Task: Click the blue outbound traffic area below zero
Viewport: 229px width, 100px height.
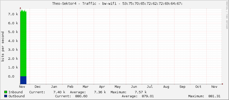Action: click(23, 80)
